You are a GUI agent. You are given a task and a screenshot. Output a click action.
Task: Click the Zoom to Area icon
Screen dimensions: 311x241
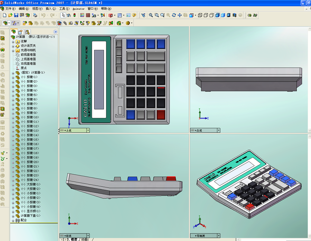pos(157,15)
